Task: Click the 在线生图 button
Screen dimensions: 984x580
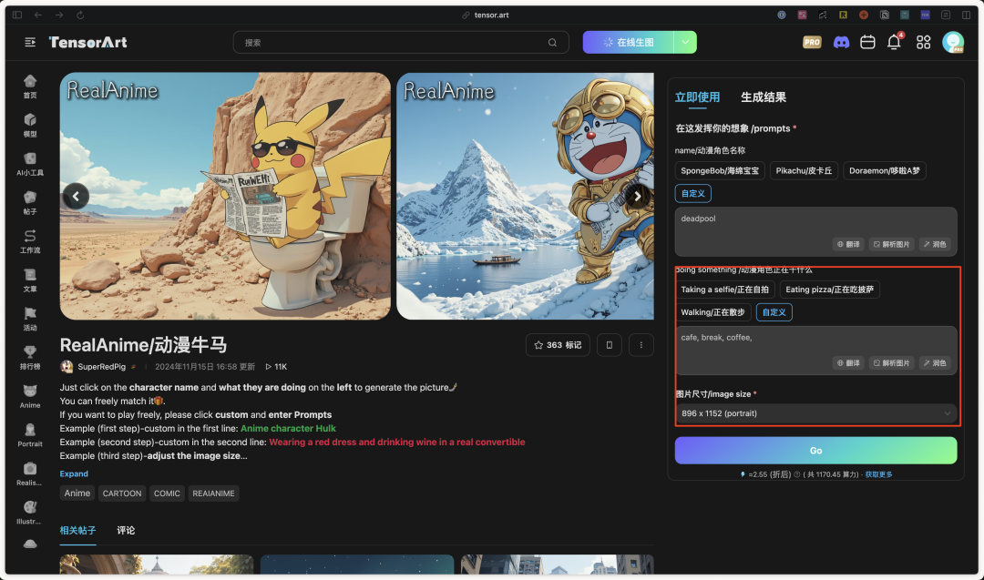Action: [x=628, y=42]
